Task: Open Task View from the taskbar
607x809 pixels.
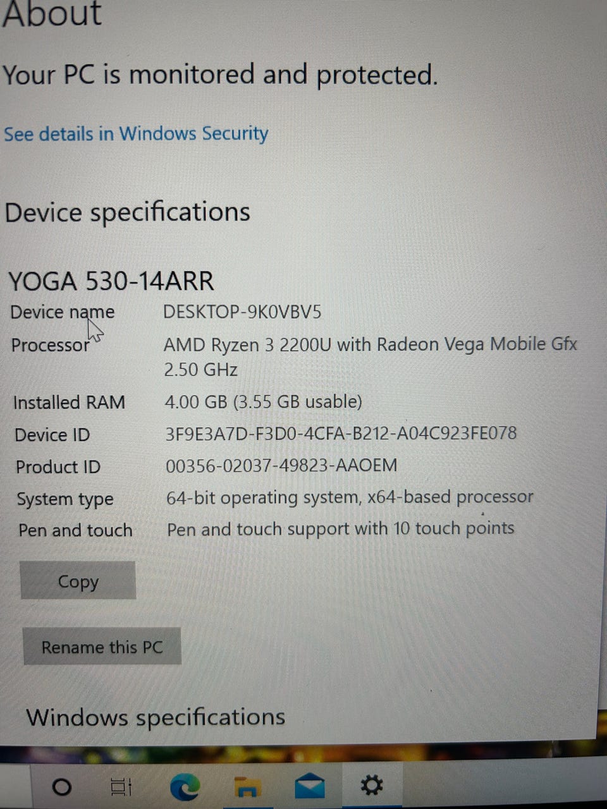Action: pyautogui.click(x=121, y=787)
